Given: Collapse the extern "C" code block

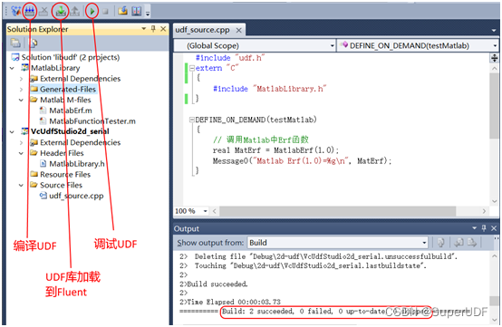Looking at the screenshot, I should point(192,68).
